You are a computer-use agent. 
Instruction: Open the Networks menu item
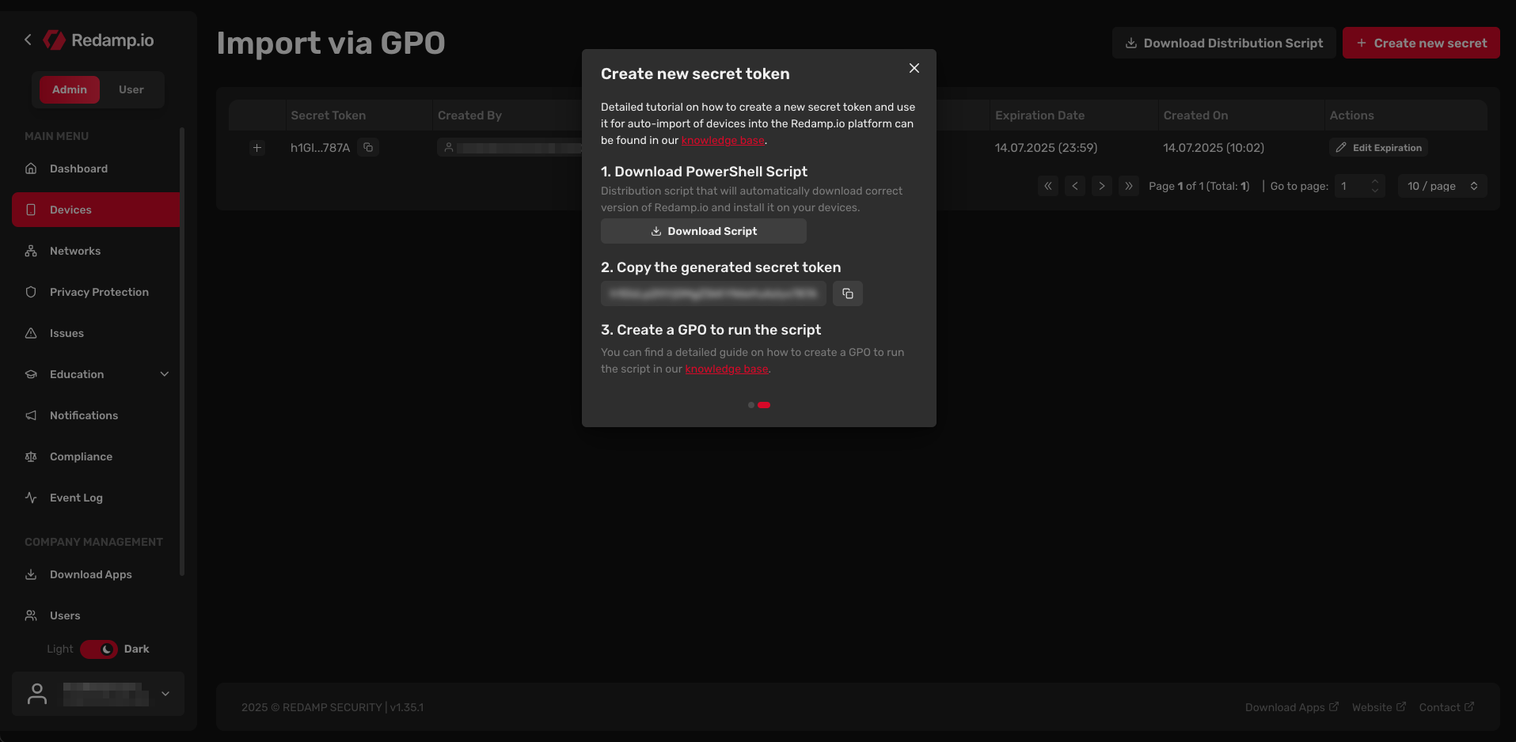(x=75, y=251)
